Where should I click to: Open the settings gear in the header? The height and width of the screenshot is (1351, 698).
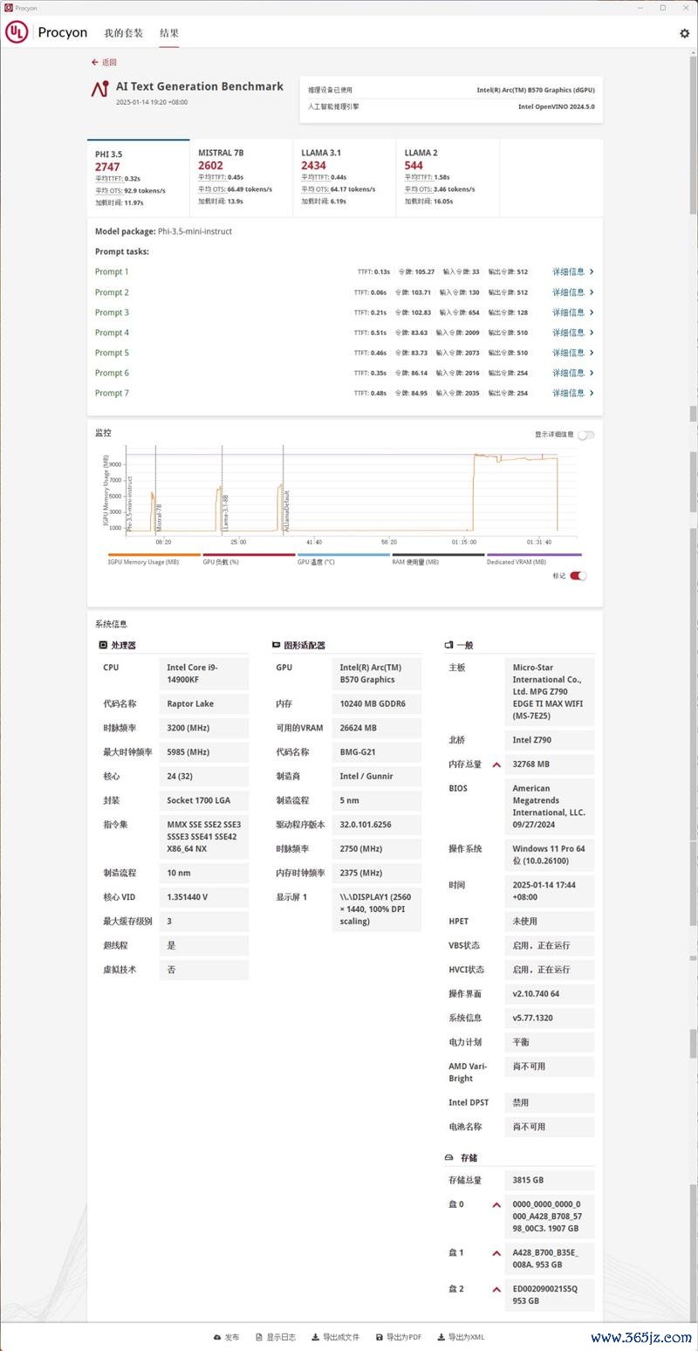(684, 33)
